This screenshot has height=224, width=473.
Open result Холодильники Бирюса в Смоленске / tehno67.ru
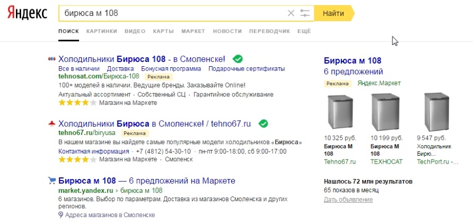pyautogui.click(x=154, y=124)
